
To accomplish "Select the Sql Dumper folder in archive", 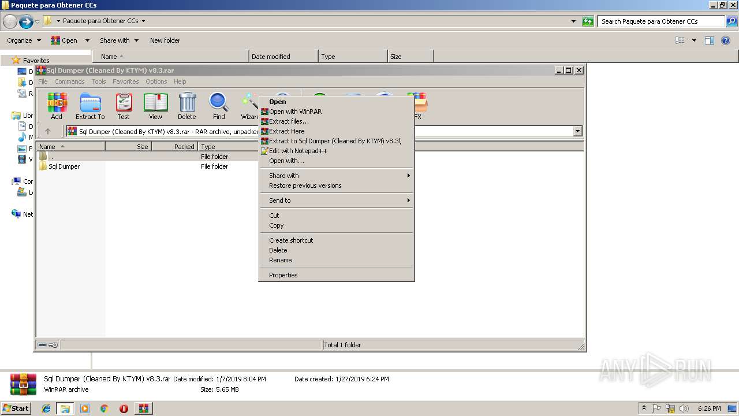I will point(64,166).
